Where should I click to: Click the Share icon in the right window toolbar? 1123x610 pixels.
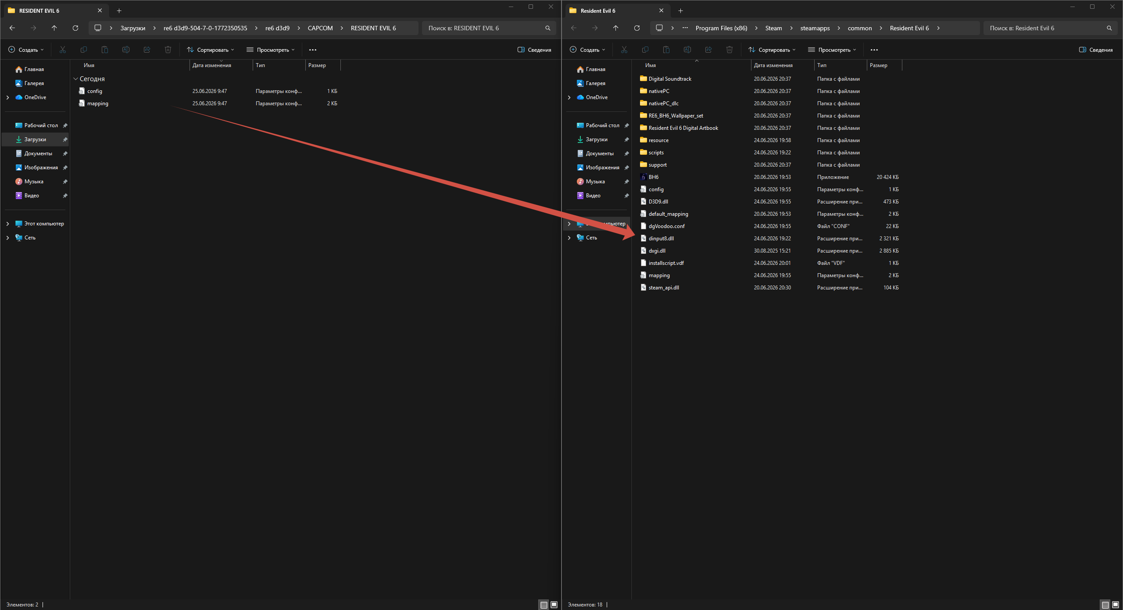pos(708,50)
